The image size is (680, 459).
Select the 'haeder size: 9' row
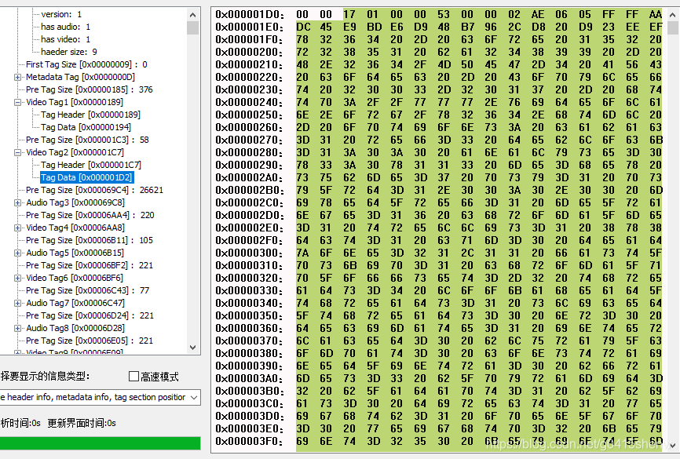pos(69,52)
